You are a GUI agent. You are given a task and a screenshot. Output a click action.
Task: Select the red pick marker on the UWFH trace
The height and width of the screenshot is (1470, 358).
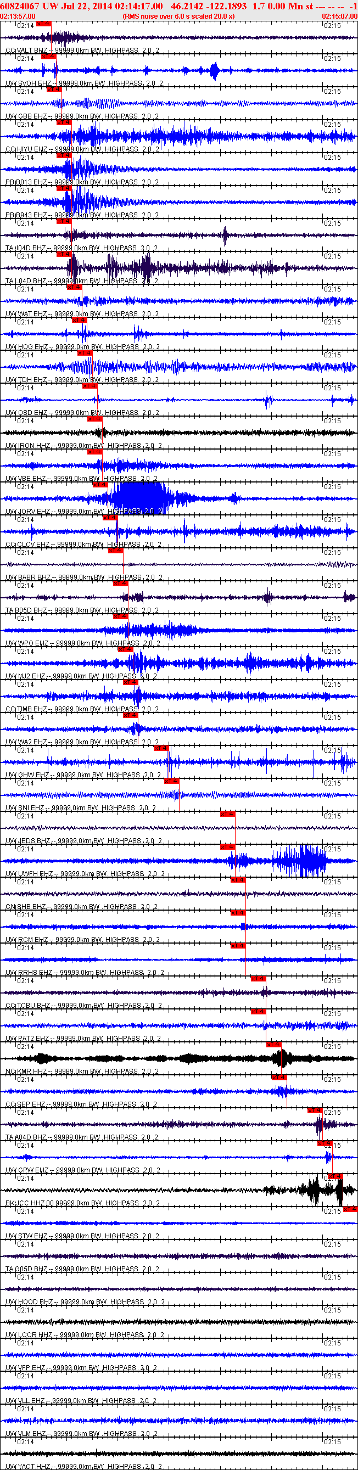(227, 847)
